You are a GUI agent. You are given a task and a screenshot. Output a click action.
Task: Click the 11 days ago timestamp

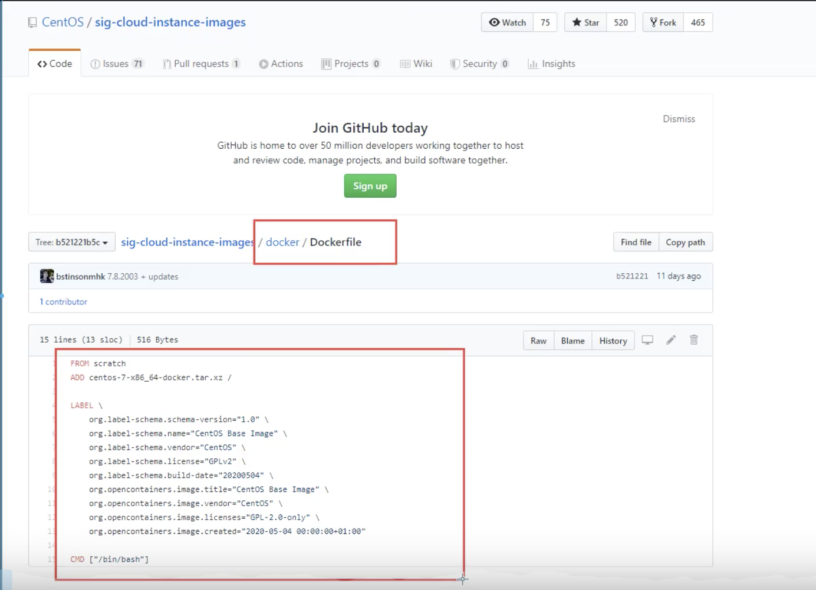[679, 276]
